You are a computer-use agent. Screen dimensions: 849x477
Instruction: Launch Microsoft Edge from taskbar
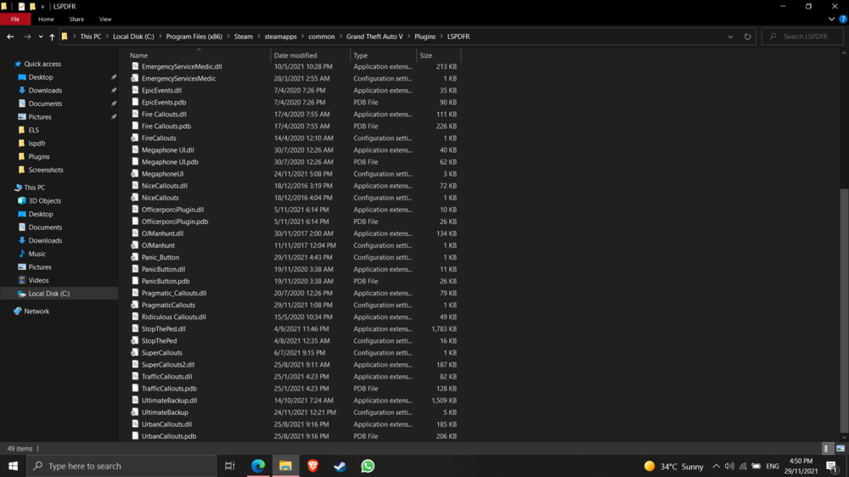point(258,466)
